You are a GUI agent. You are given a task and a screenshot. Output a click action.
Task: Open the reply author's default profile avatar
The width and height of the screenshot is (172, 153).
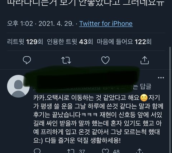click(x=18, y=86)
